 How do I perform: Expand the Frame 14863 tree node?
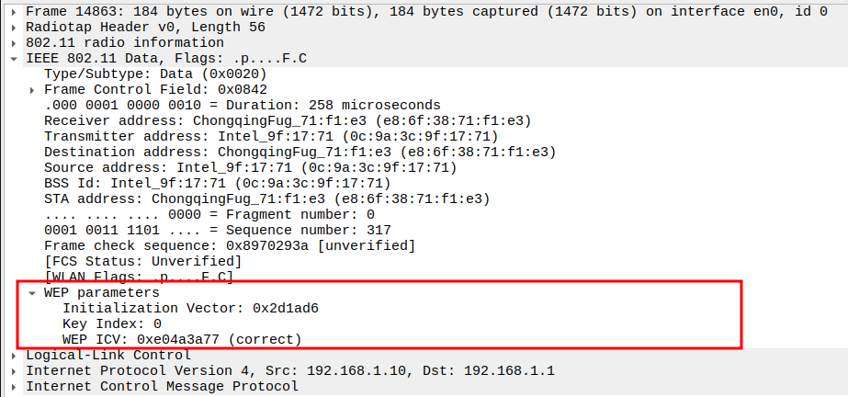point(15,10)
